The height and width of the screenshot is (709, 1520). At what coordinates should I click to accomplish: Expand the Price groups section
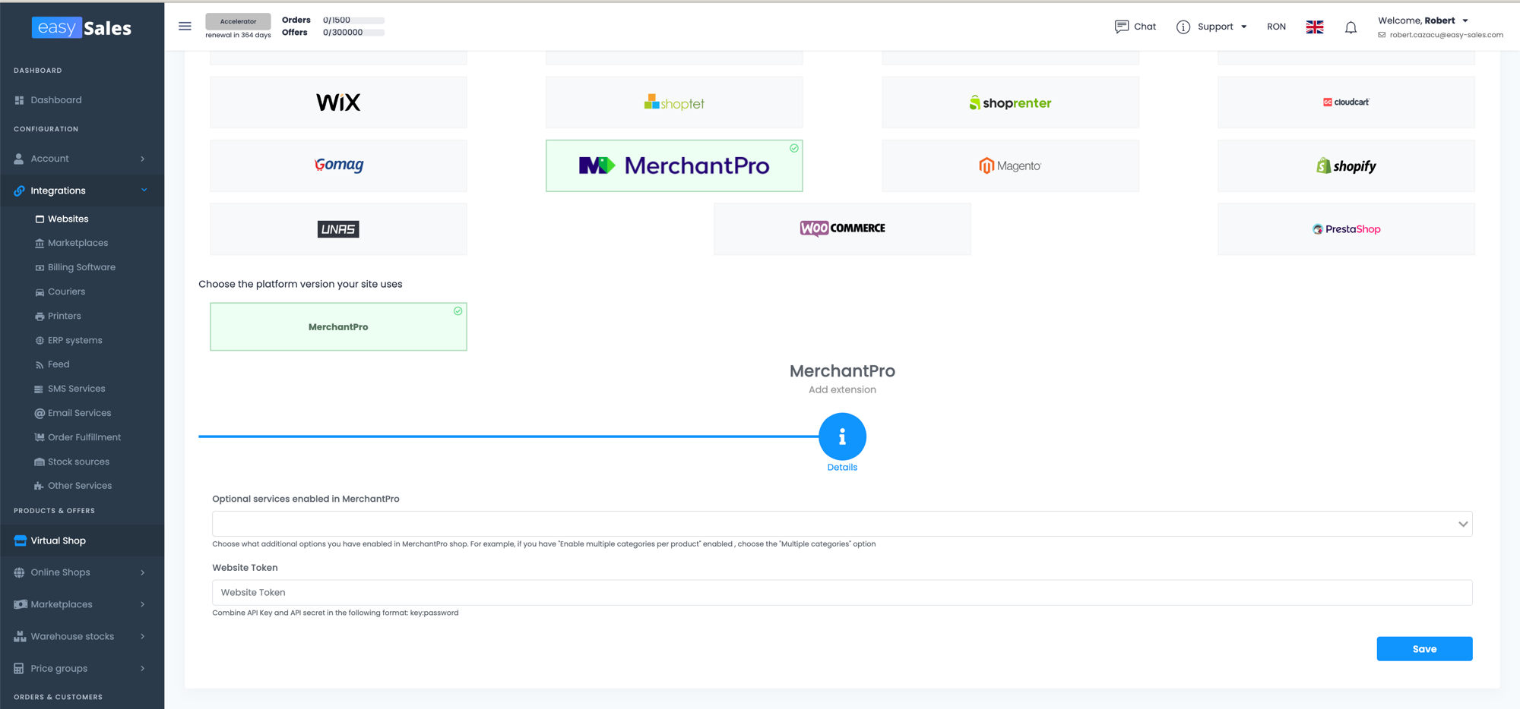(143, 669)
